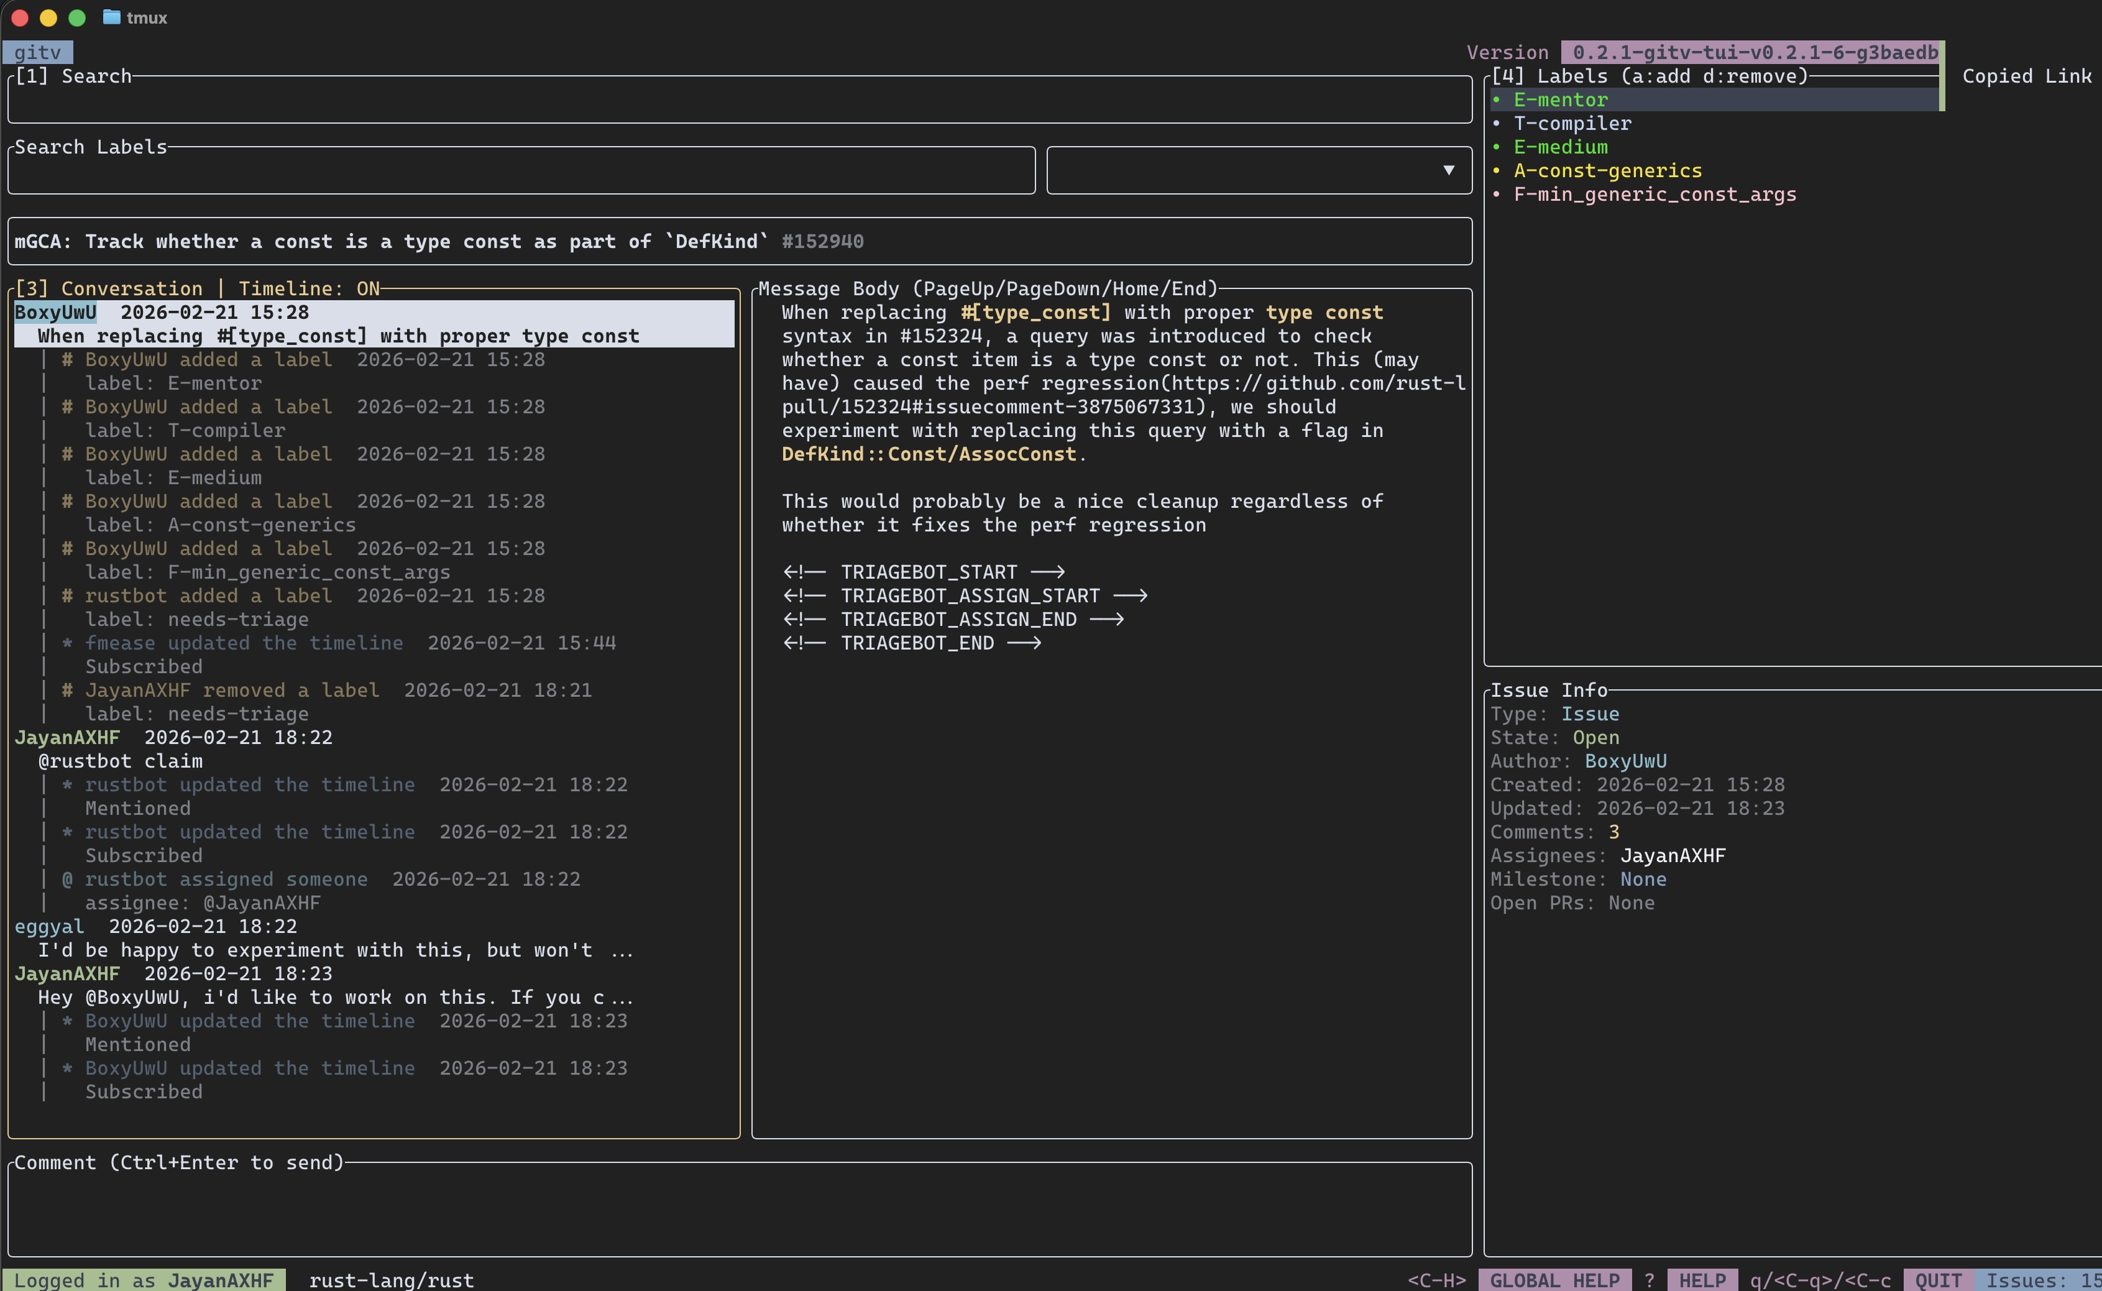Open the github.com/rust-l pull link in message body
2102x1291 pixels.
click(1124, 395)
